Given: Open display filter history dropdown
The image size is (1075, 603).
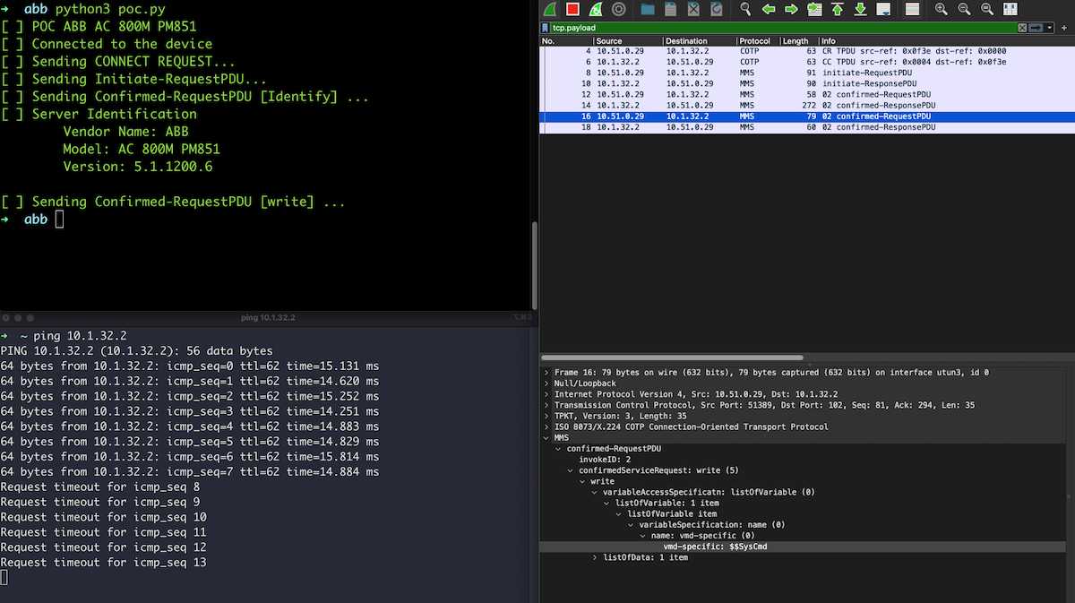Looking at the screenshot, I should click(x=1051, y=28).
